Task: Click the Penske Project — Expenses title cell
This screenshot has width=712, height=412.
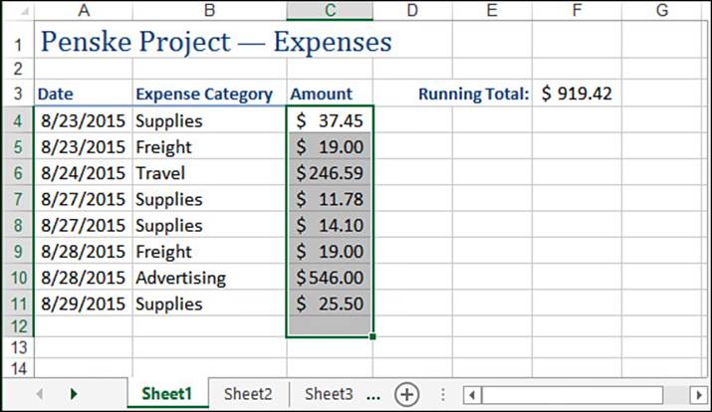Action: (x=216, y=42)
